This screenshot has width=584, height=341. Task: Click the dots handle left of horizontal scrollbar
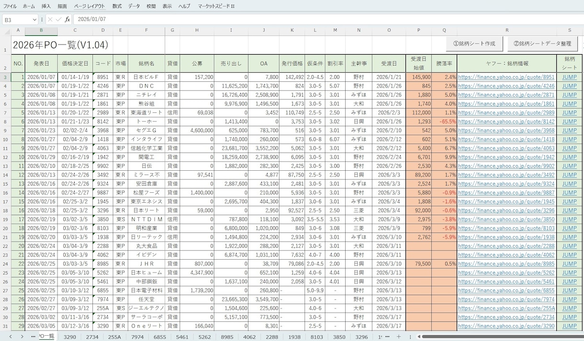411,337
